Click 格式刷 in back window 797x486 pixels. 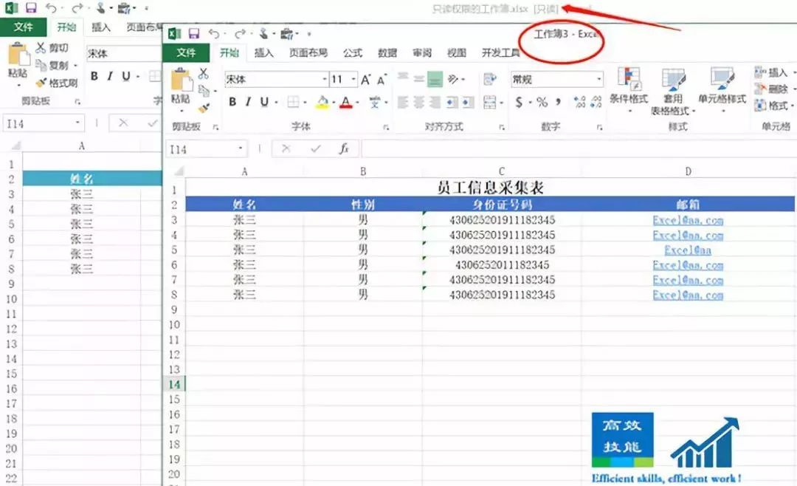[x=56, y=83]
